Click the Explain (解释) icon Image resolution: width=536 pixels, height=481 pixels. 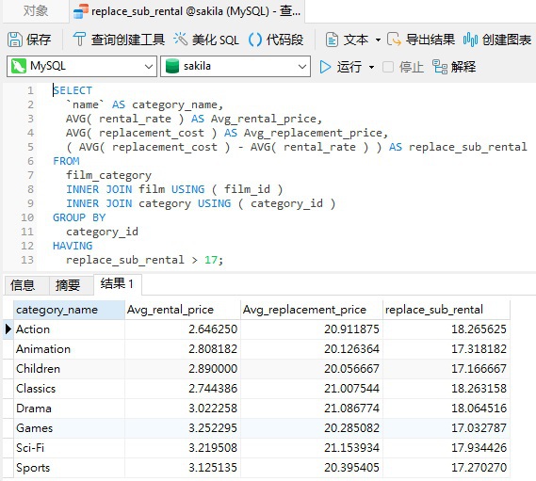coord(440,67)
